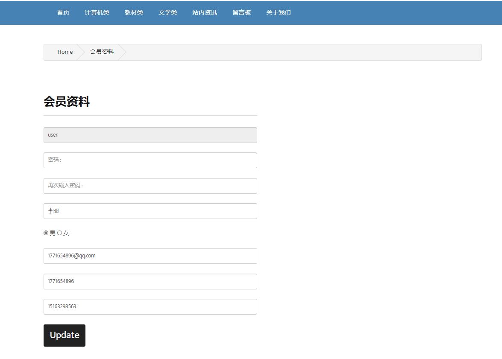Click the 会员资料 page heading
Image resolution: width=502 pixels, height=359 pixels.
pyautogui.click(x=67, y=102)
